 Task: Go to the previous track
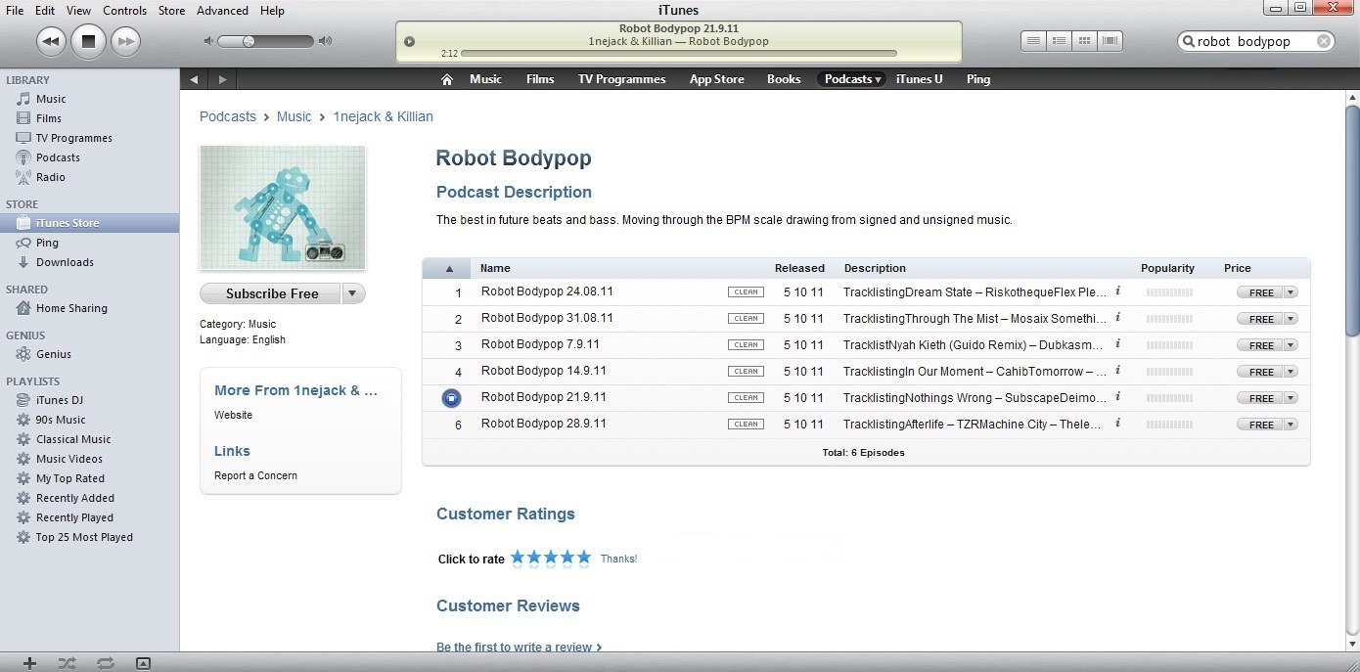52,41
